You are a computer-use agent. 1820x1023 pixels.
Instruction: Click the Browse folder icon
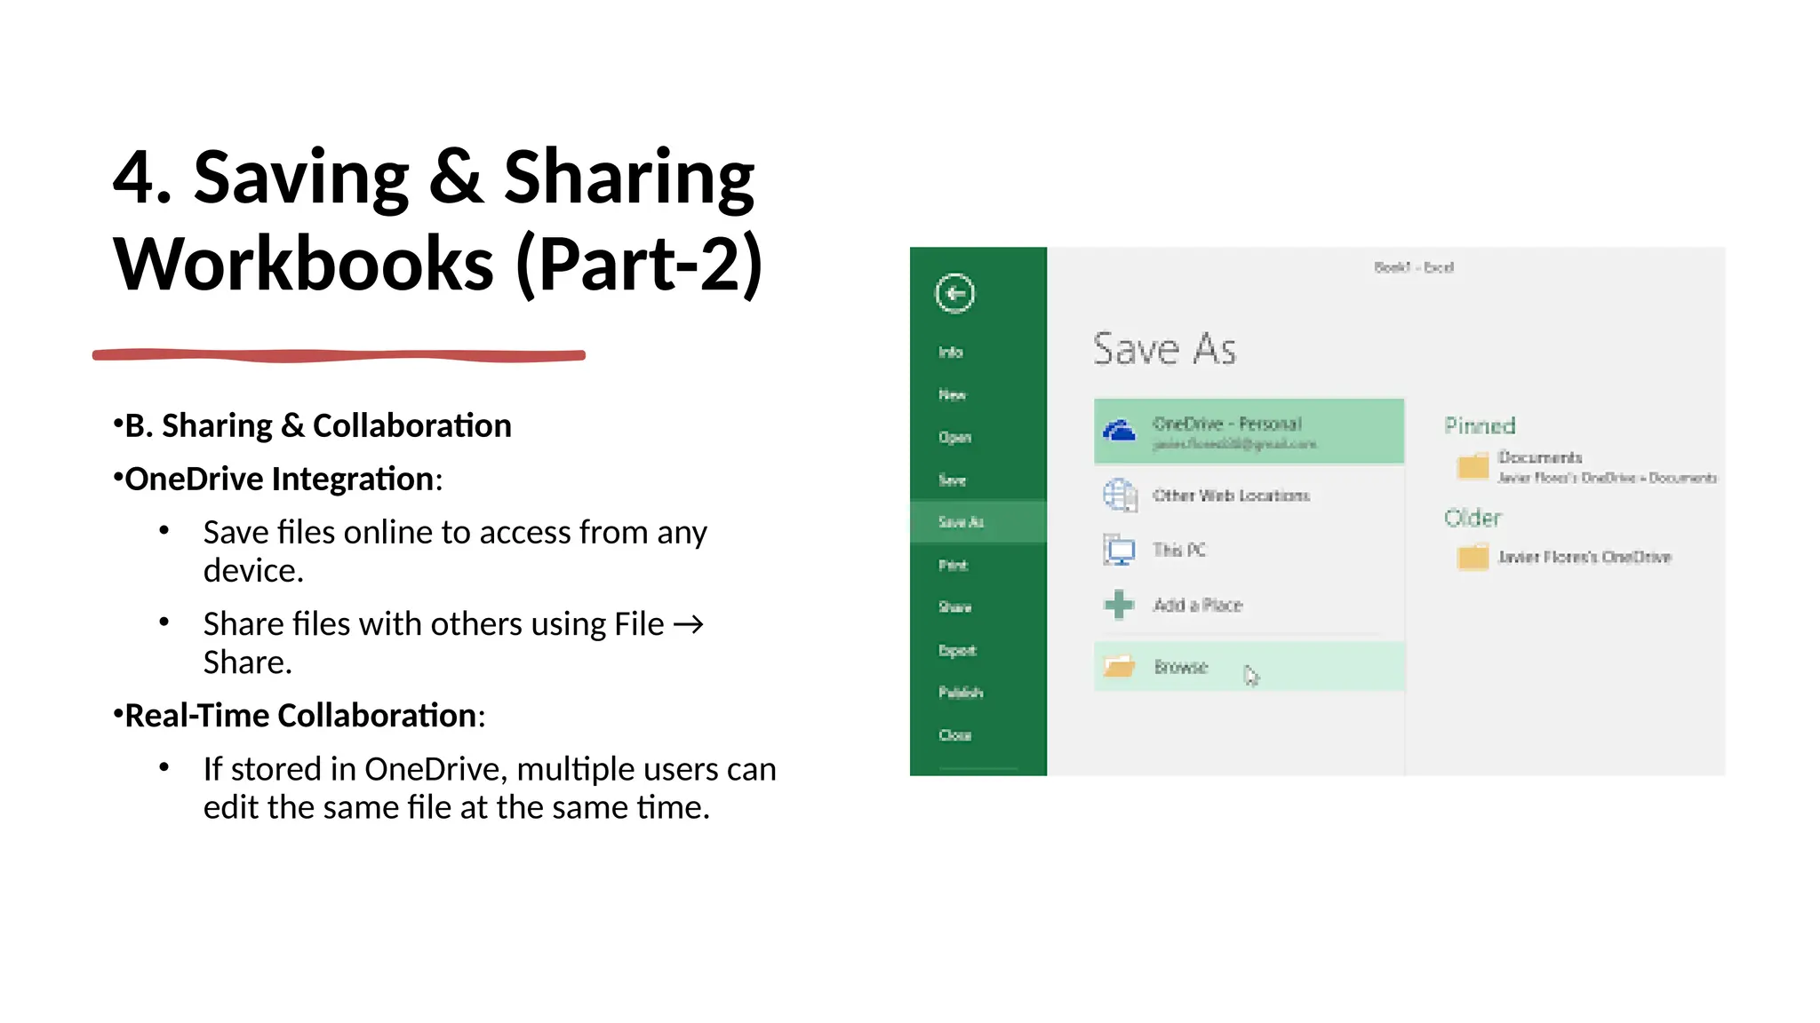(1119, 666)
